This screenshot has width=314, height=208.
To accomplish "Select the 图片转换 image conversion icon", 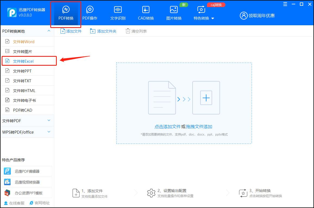I will (x=173, y=12).
